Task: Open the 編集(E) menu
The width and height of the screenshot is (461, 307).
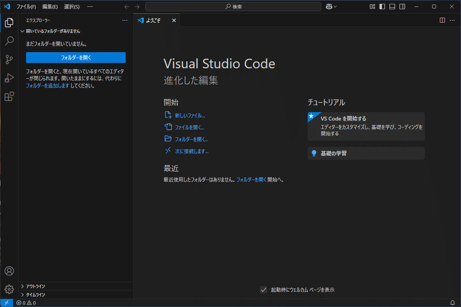Action: pyautogui.click(x=50, y=7)
